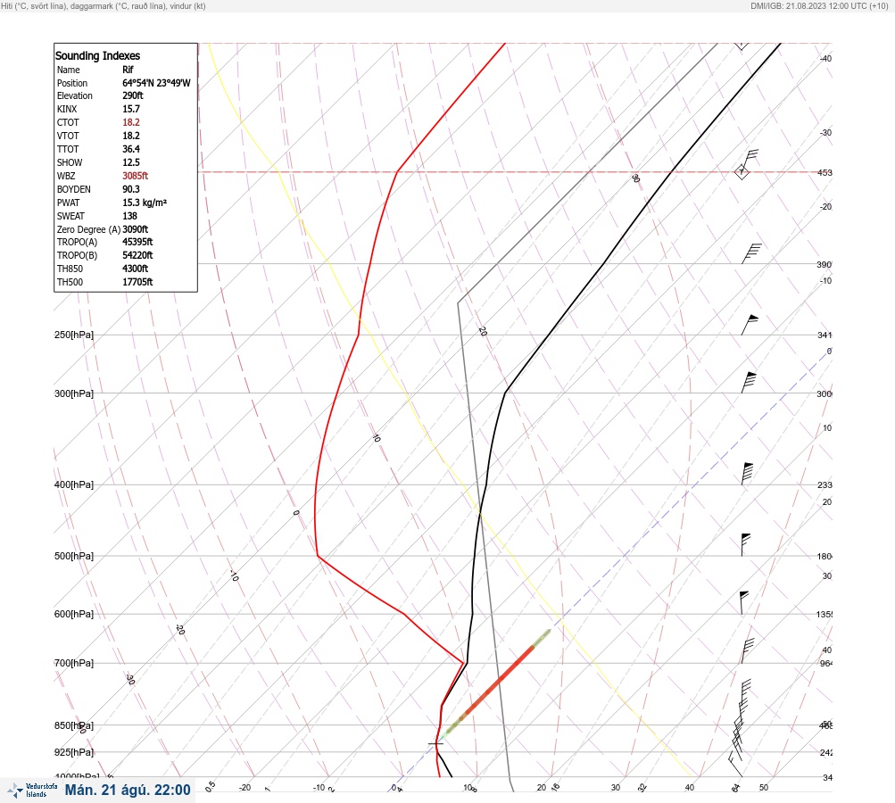
Task: Click SWEAT value 138
Action: (129, 216)
